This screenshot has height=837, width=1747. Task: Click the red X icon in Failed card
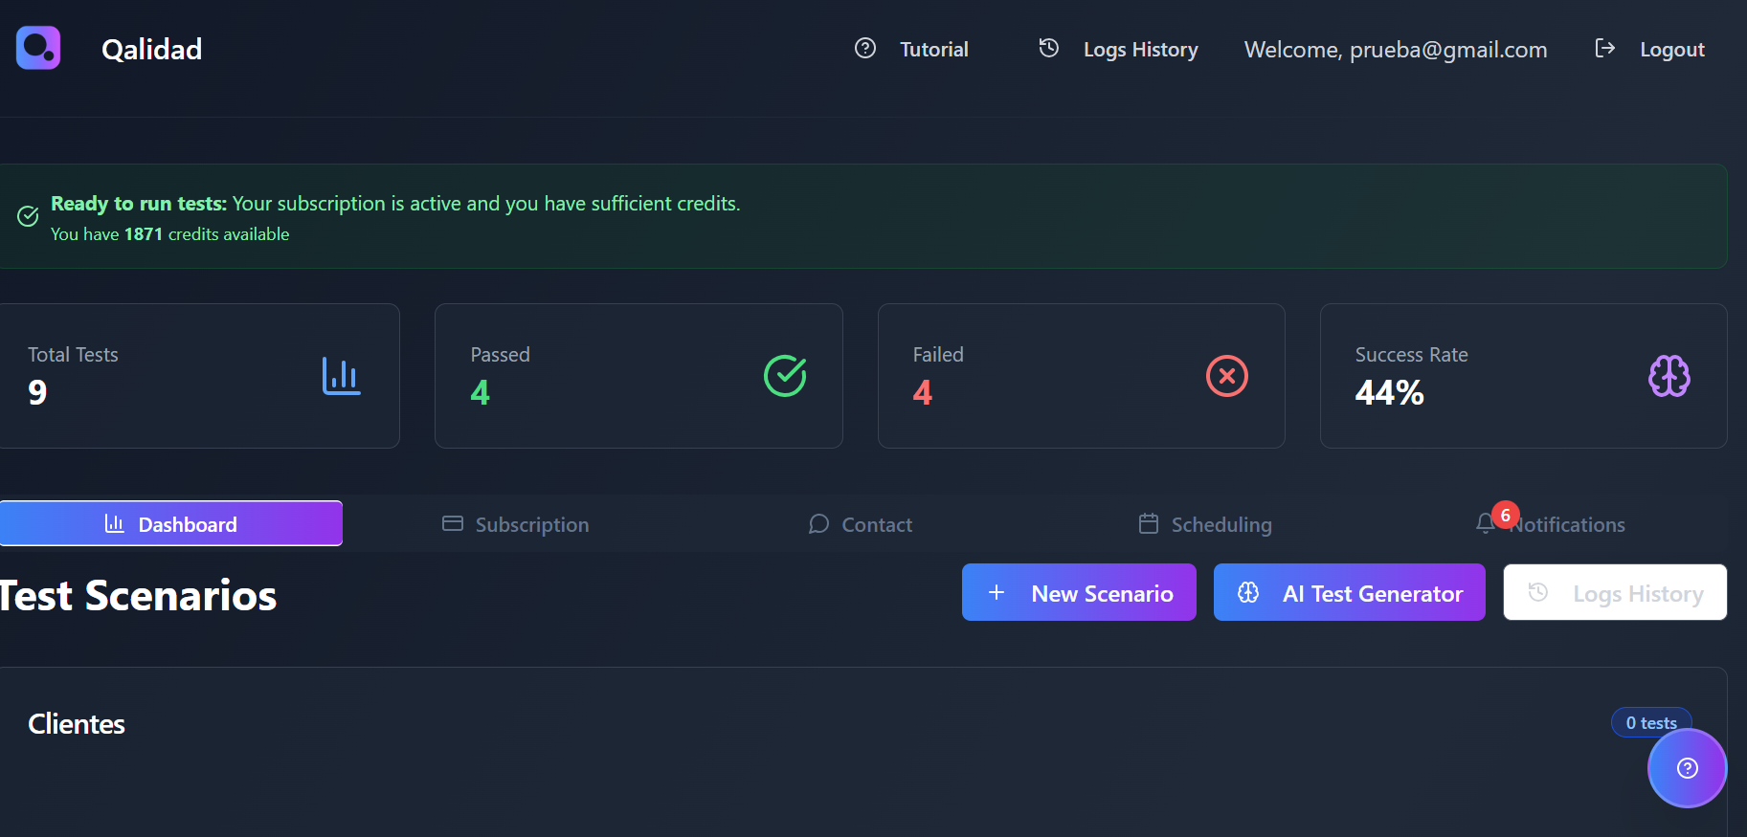click(x=1226, y=376)
